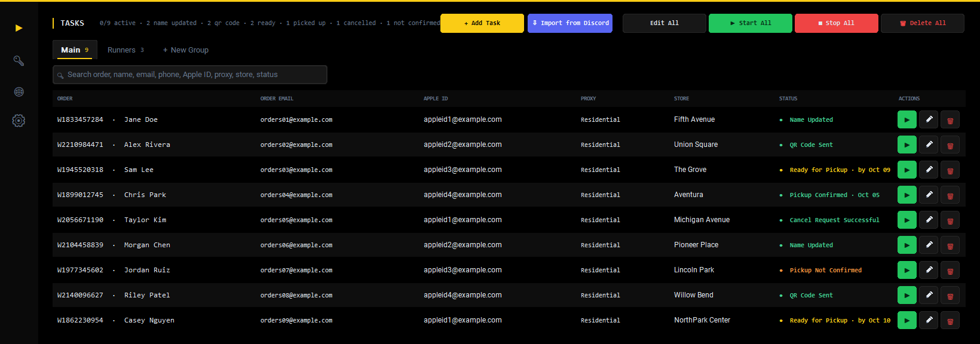Delete the Alex Rivera task

(x=950, y=145)
